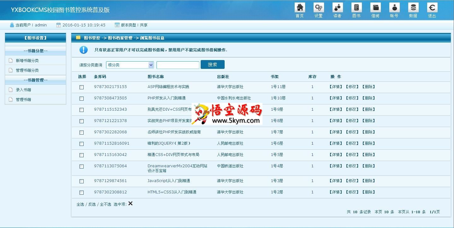Click 全选 to select all rows
The width and height of the screenshot is (454, 228).
80,204
